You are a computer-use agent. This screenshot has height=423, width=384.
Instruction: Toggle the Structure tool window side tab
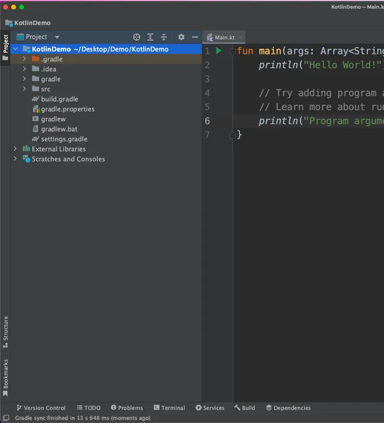coord(5,332)
